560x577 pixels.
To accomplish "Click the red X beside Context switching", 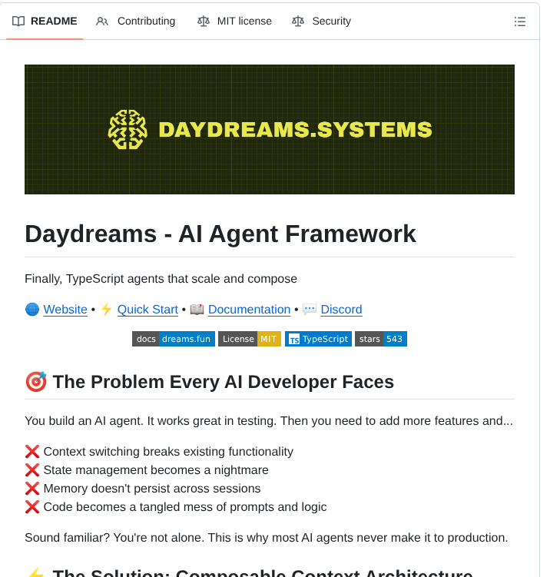I will pos(32,452).
